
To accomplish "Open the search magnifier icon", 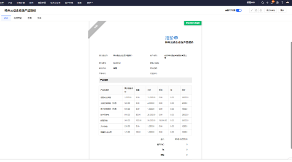I will pos(262,3).
